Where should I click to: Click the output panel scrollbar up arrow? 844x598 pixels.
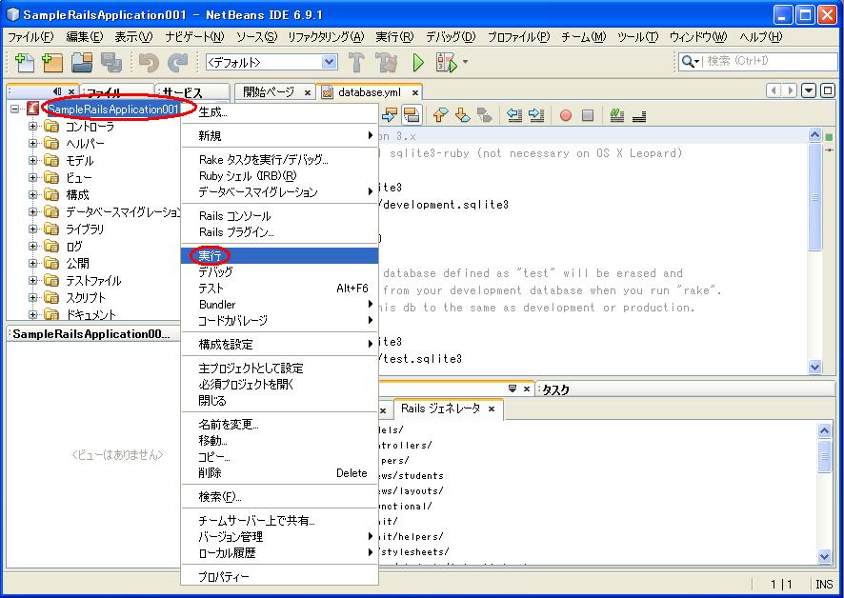[824, 430]
